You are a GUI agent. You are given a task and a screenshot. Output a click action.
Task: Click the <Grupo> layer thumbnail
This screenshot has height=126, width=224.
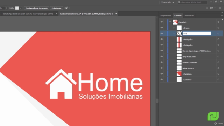tap(179, 28)
